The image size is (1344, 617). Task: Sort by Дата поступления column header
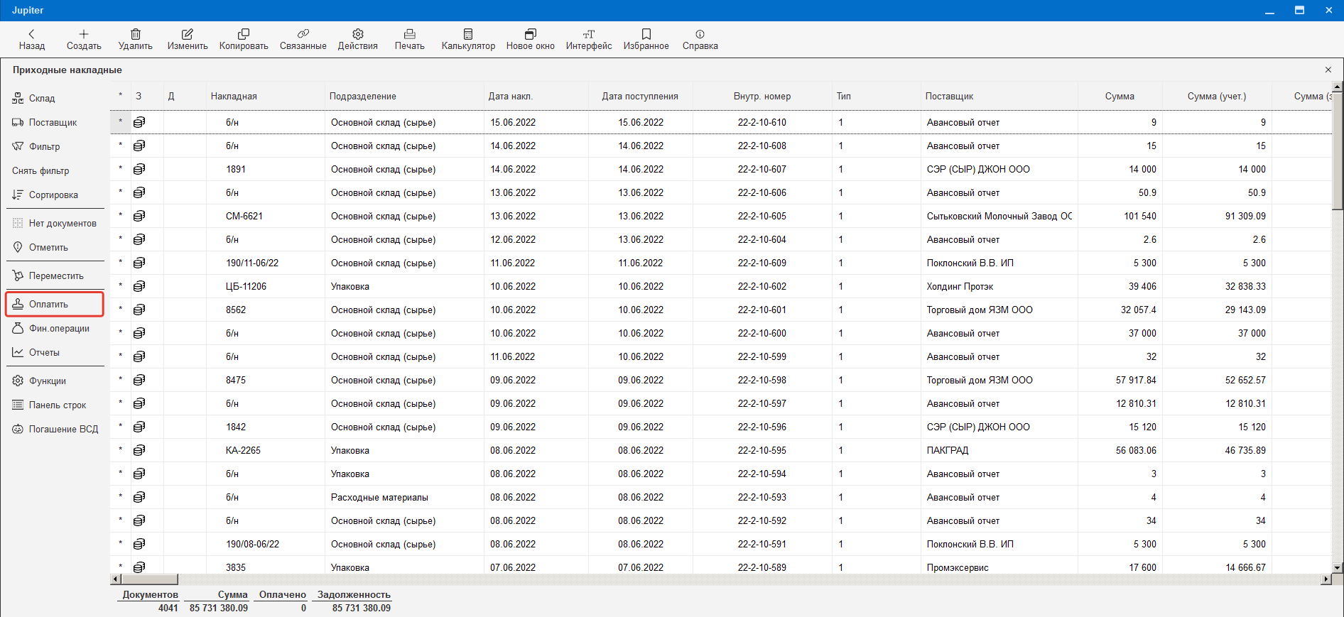point(640,96)
